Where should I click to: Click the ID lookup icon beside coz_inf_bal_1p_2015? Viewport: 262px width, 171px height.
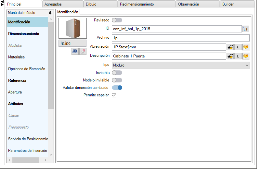click(246, 29)
